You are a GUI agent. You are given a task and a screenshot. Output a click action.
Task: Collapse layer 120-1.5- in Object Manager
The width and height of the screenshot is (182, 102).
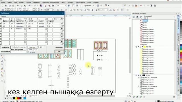coord(136,47)
